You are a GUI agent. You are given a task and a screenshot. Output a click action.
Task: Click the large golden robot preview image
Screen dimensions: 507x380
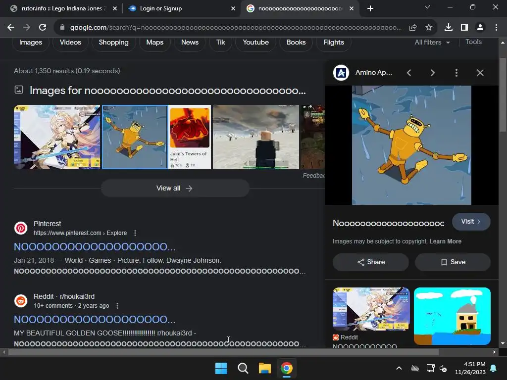[411, 145]
